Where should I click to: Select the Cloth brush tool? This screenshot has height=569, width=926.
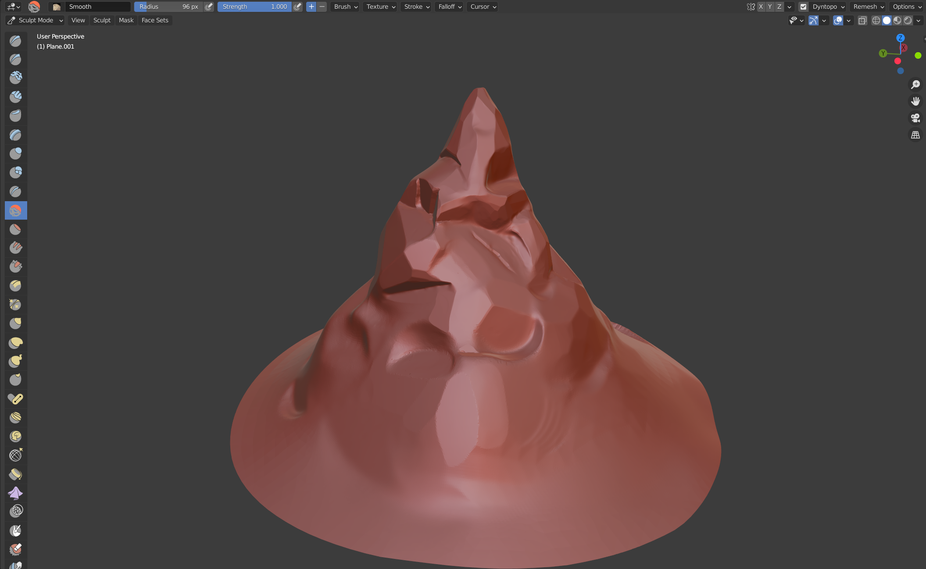pyautogui.click(x=15, y=493)
